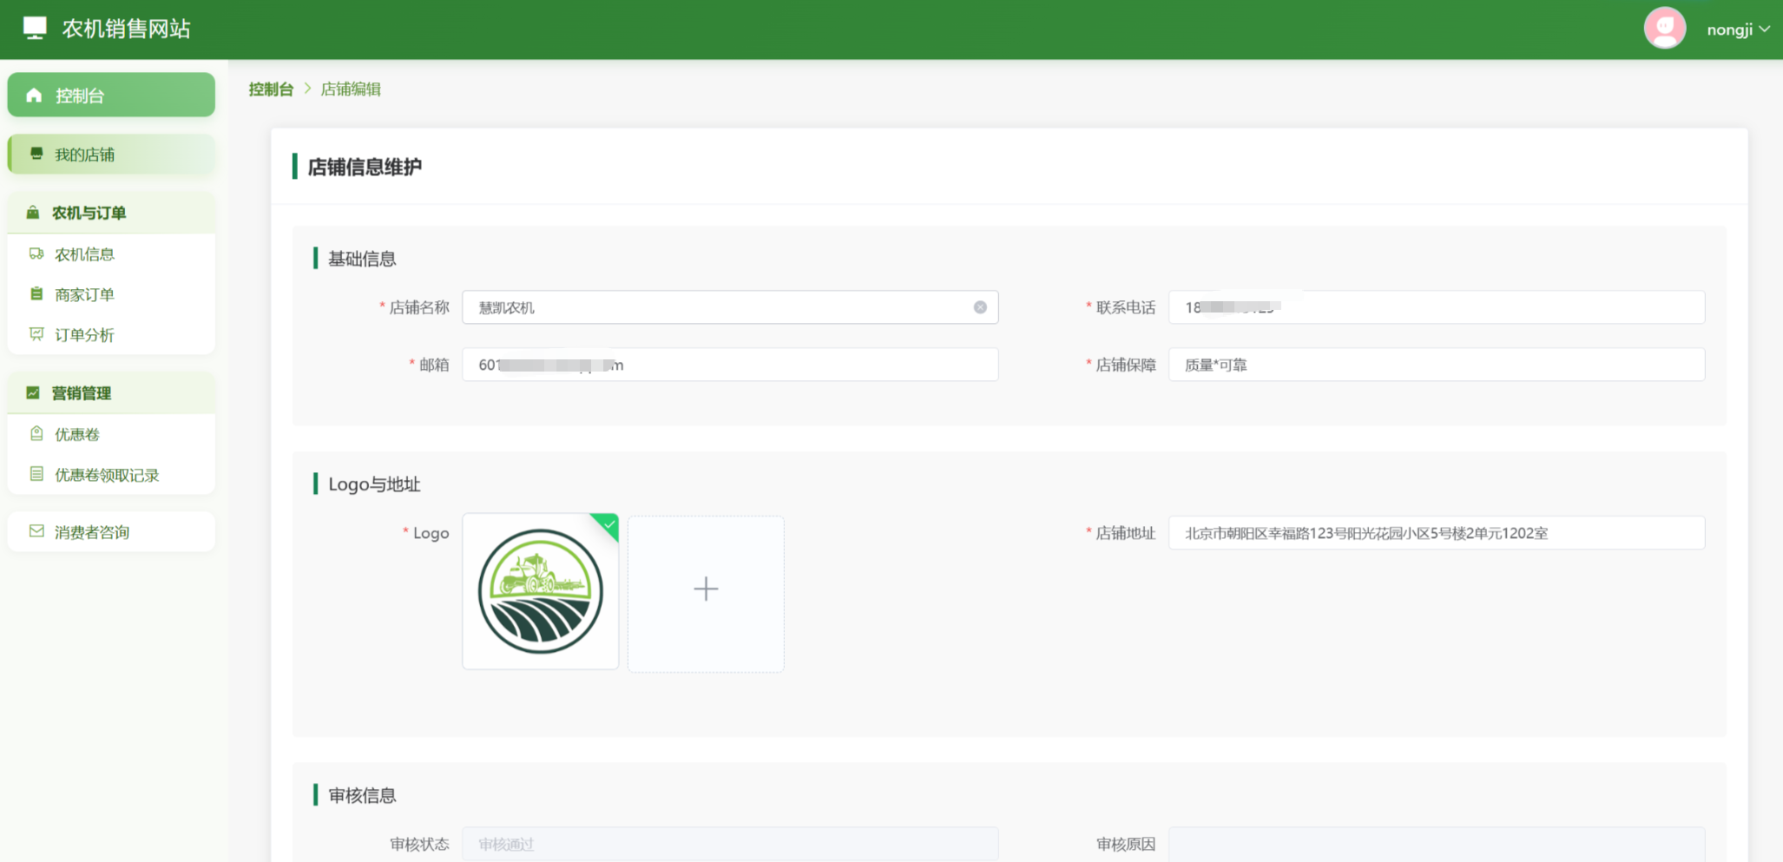Open the nongji user avatar

1664,29
